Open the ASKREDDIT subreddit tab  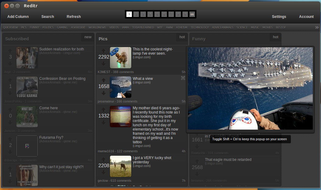[78, 28]
